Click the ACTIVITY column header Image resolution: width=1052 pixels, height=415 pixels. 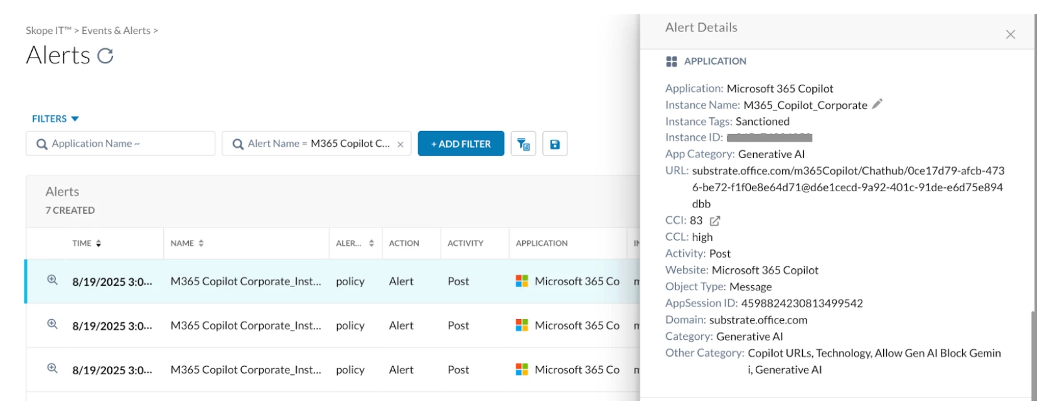coord(465,243)
